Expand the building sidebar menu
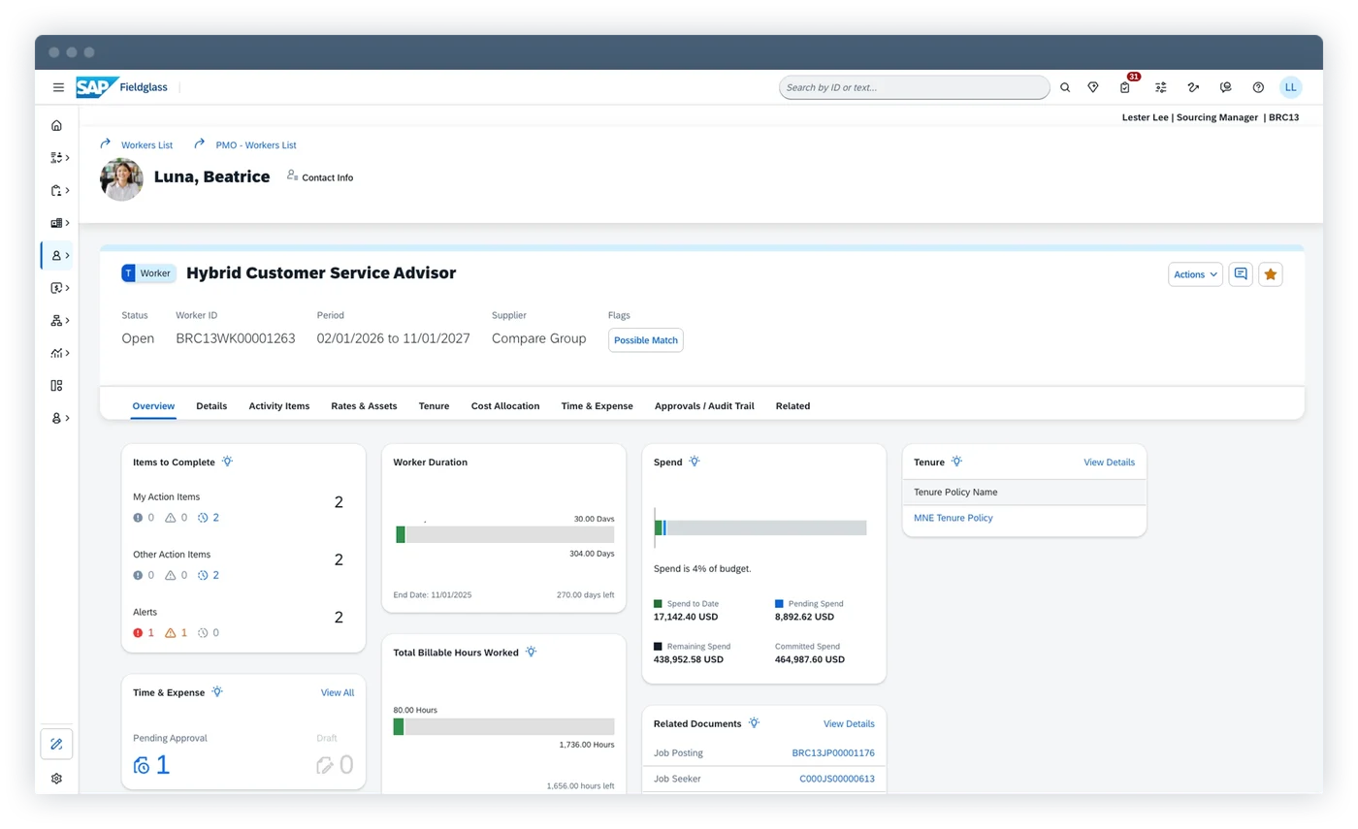Viewport: 1358px width, 829px height. point(59,223)
